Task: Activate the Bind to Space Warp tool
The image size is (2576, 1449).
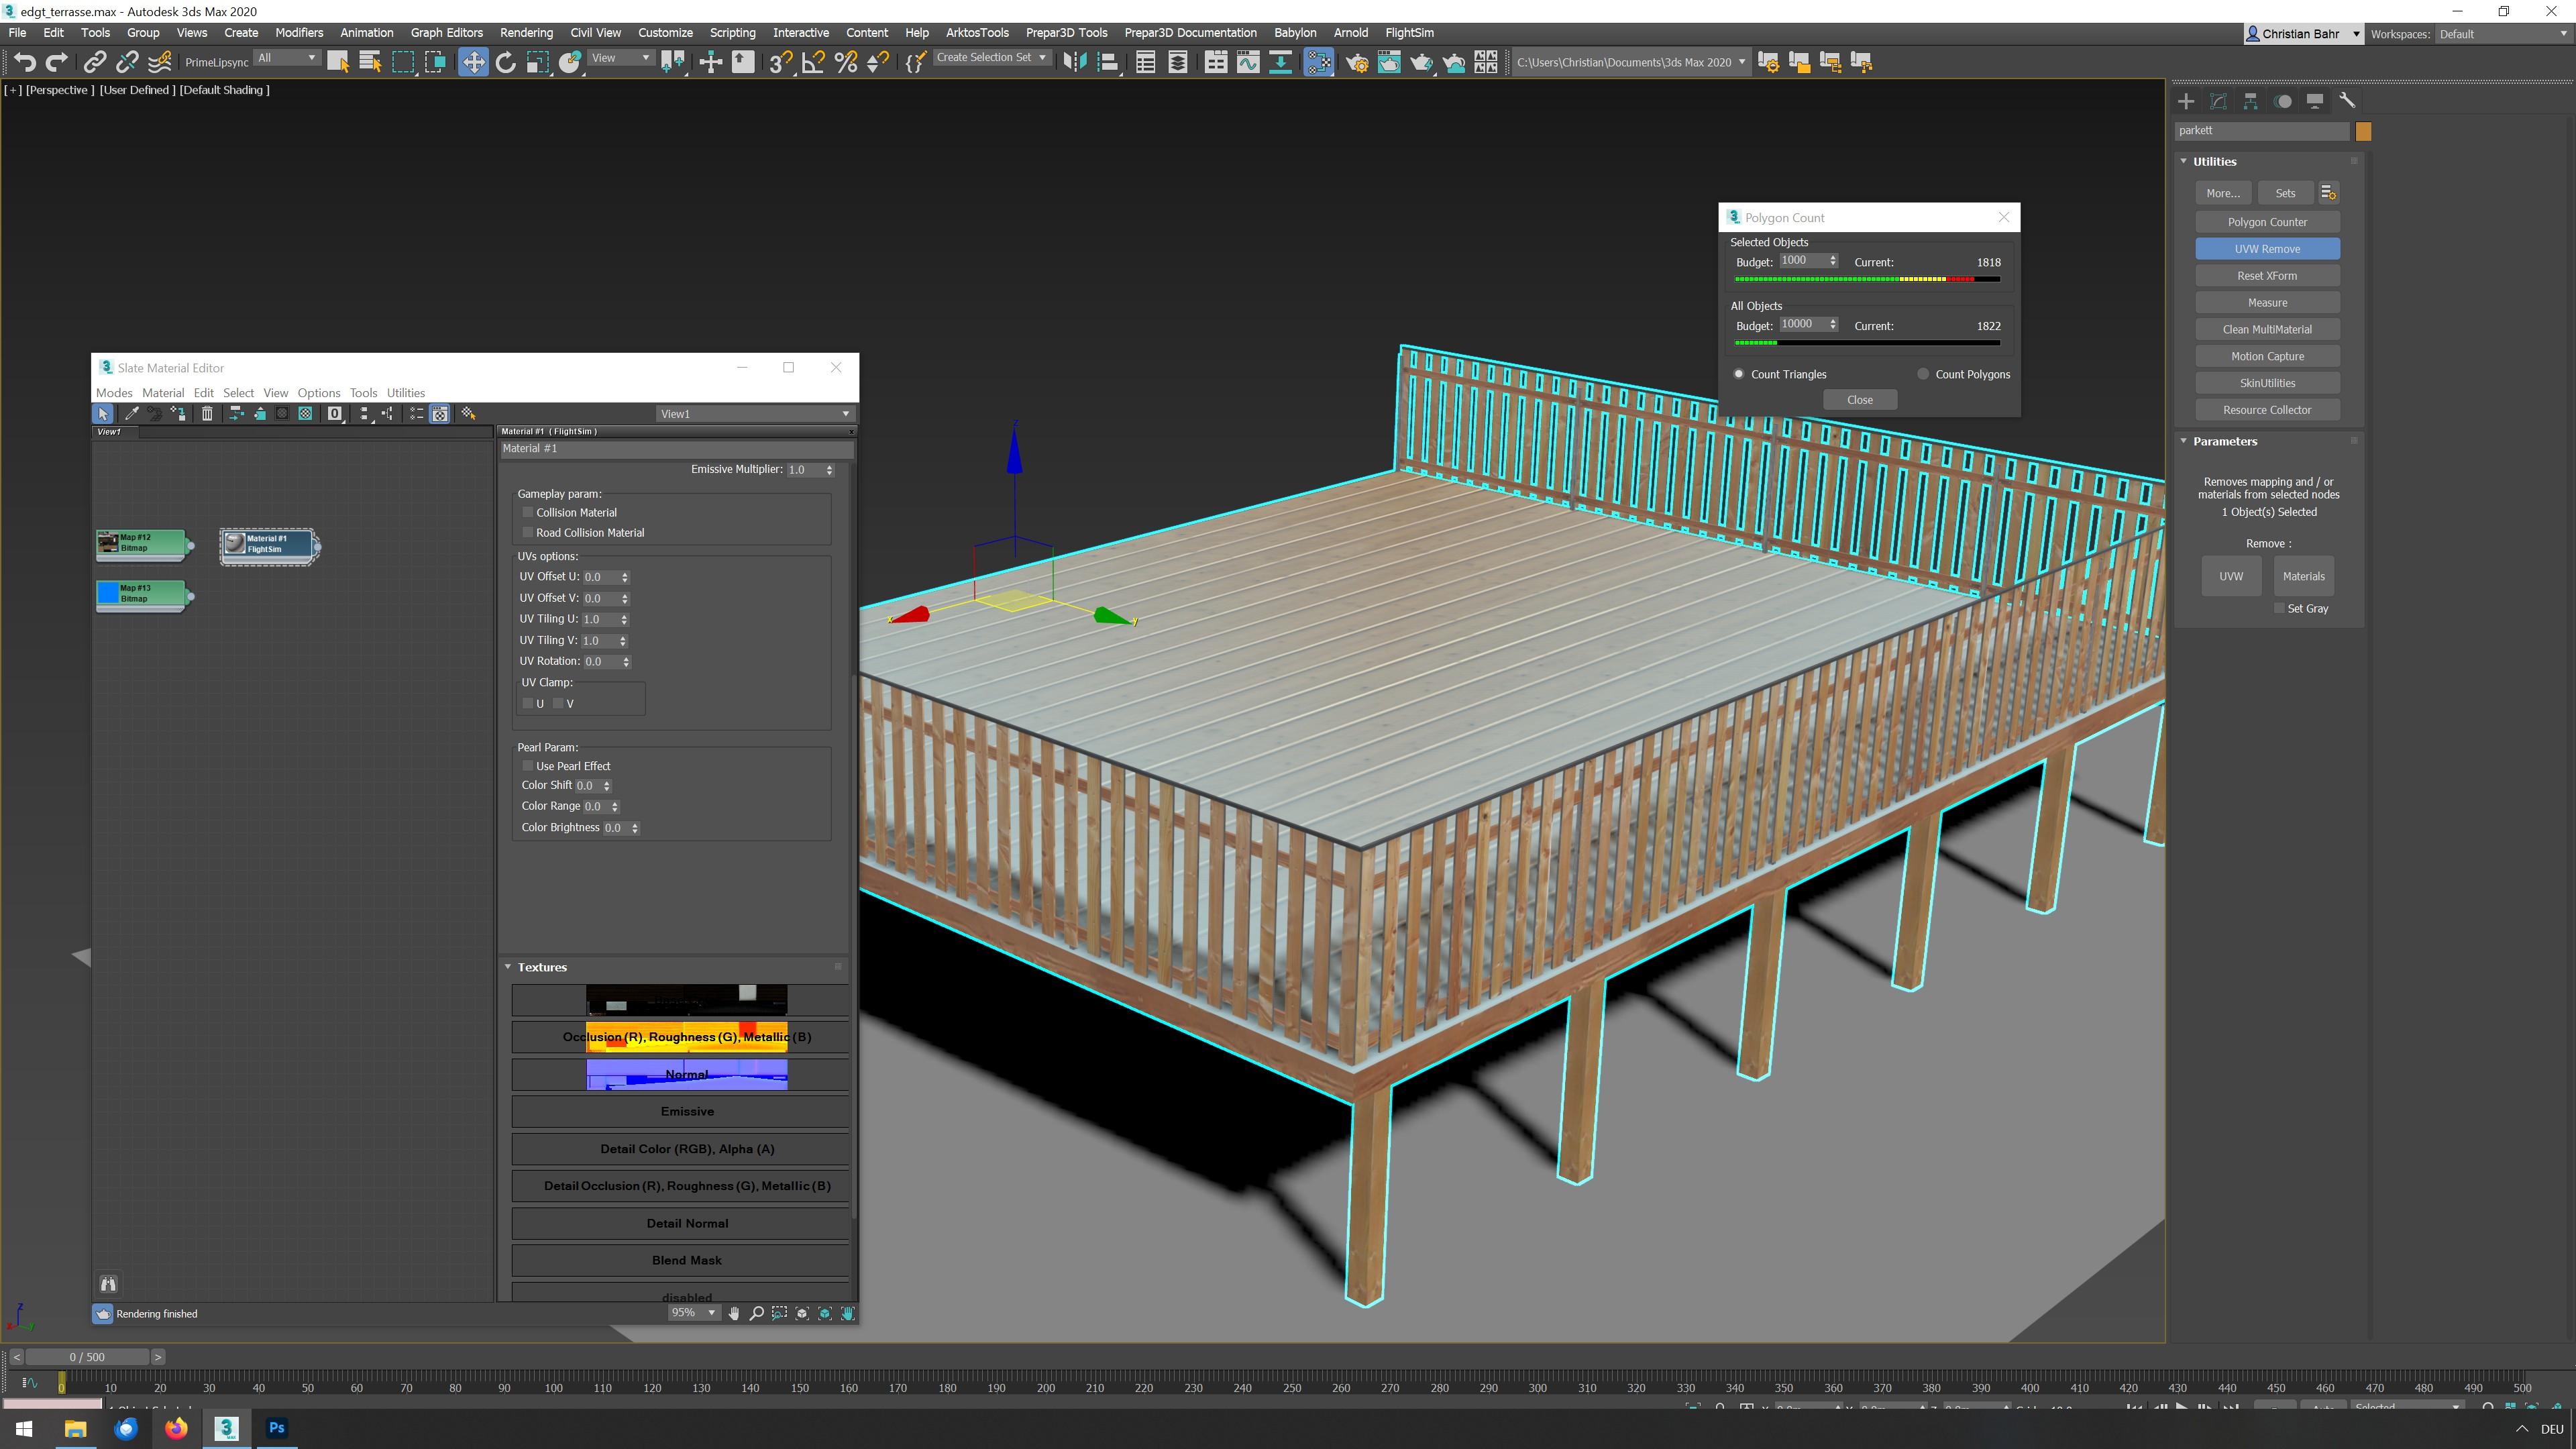Action: pyautogui.click(x=159, y=62)
